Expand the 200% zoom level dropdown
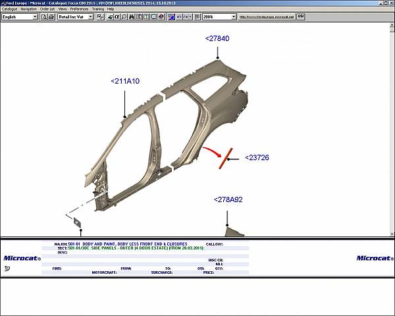The image size is (395, 316). 234,17
